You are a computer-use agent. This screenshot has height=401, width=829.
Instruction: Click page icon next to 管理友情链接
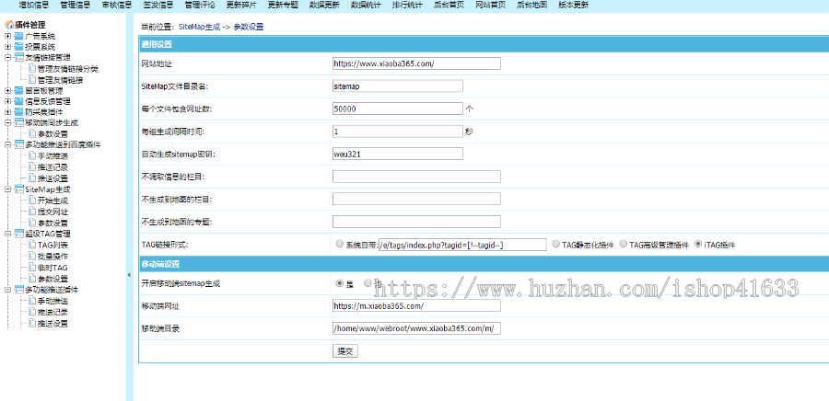[x=31, y=80]
